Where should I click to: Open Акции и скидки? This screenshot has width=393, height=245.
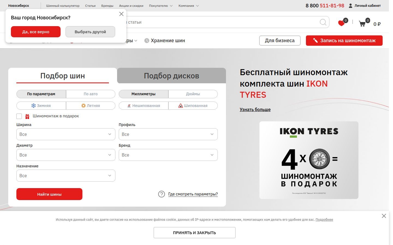(131, 6)
